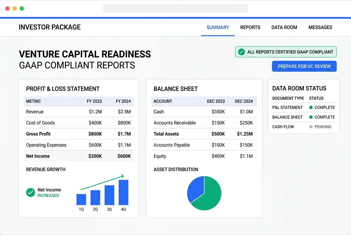Expand the Profit & Loss Statement card
Viewport: 351px width, 235px height.
point(62,89)
